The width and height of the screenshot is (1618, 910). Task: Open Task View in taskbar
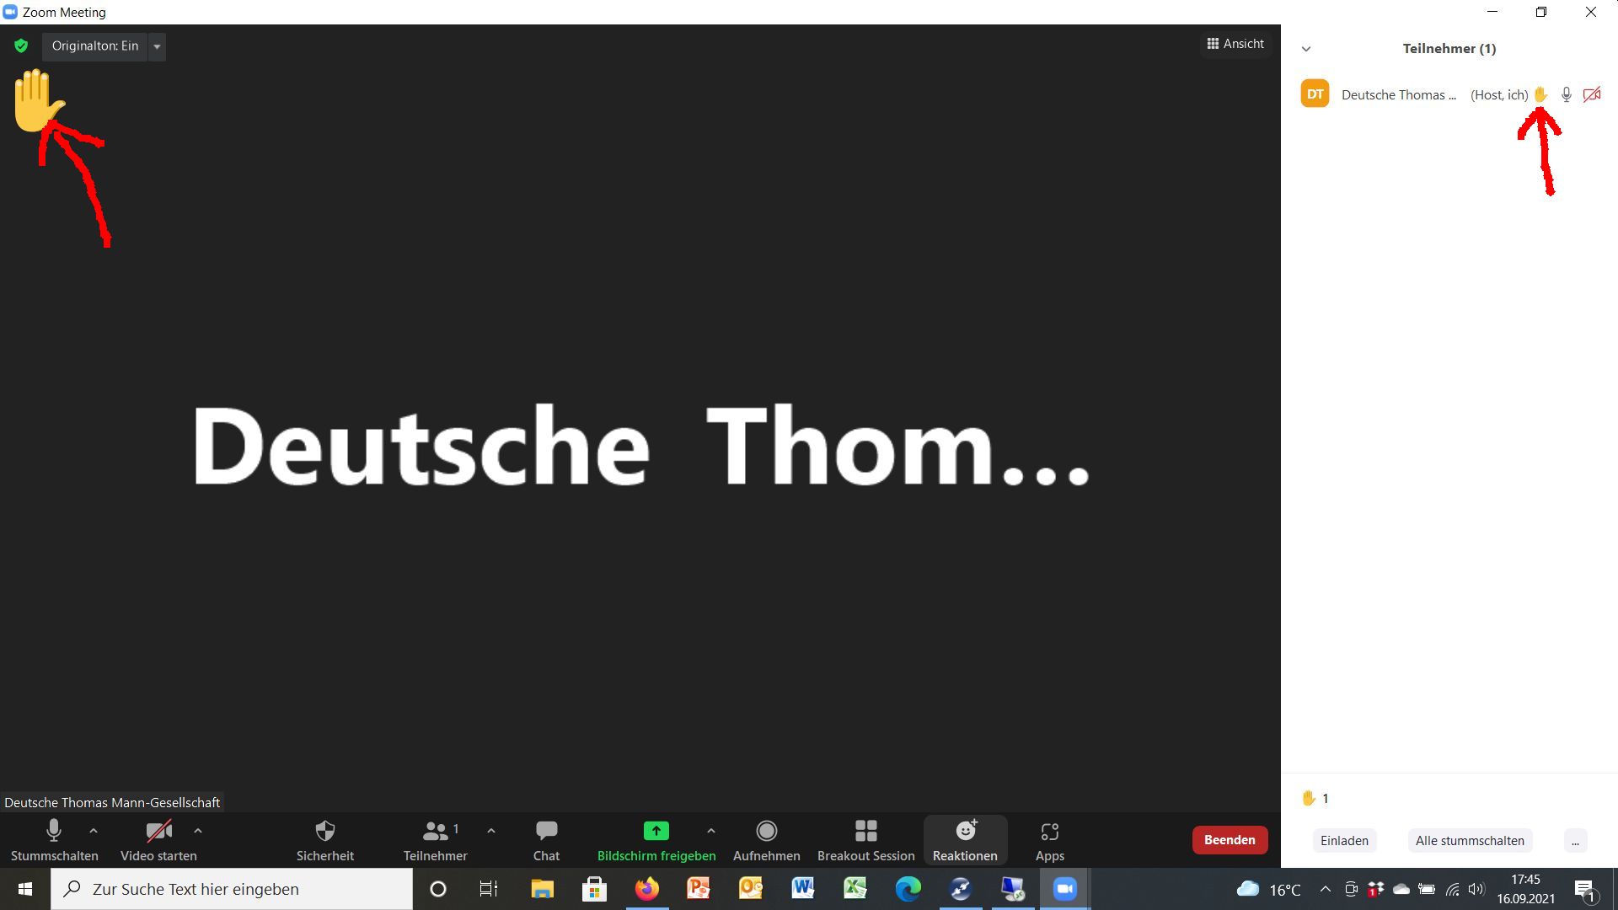(489, 889)
